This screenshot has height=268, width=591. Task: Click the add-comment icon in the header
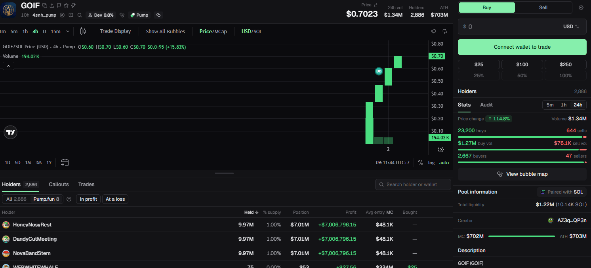[x=71, y=15]
